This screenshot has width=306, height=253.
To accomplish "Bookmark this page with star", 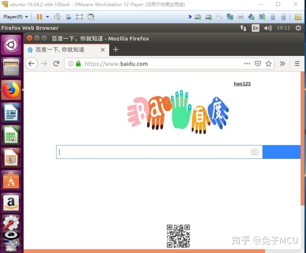I will 269,63.
